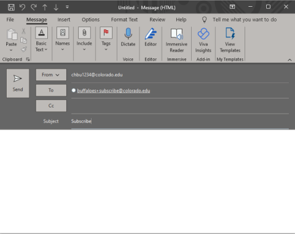Open Clipboard pane dialog launcher

point(28,60)
